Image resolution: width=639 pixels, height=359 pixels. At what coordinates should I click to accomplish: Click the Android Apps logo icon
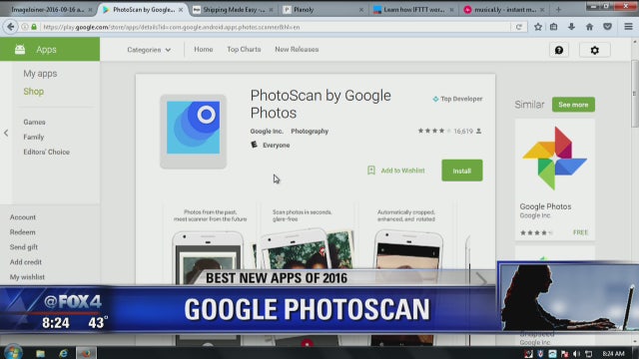pos(20,50)
